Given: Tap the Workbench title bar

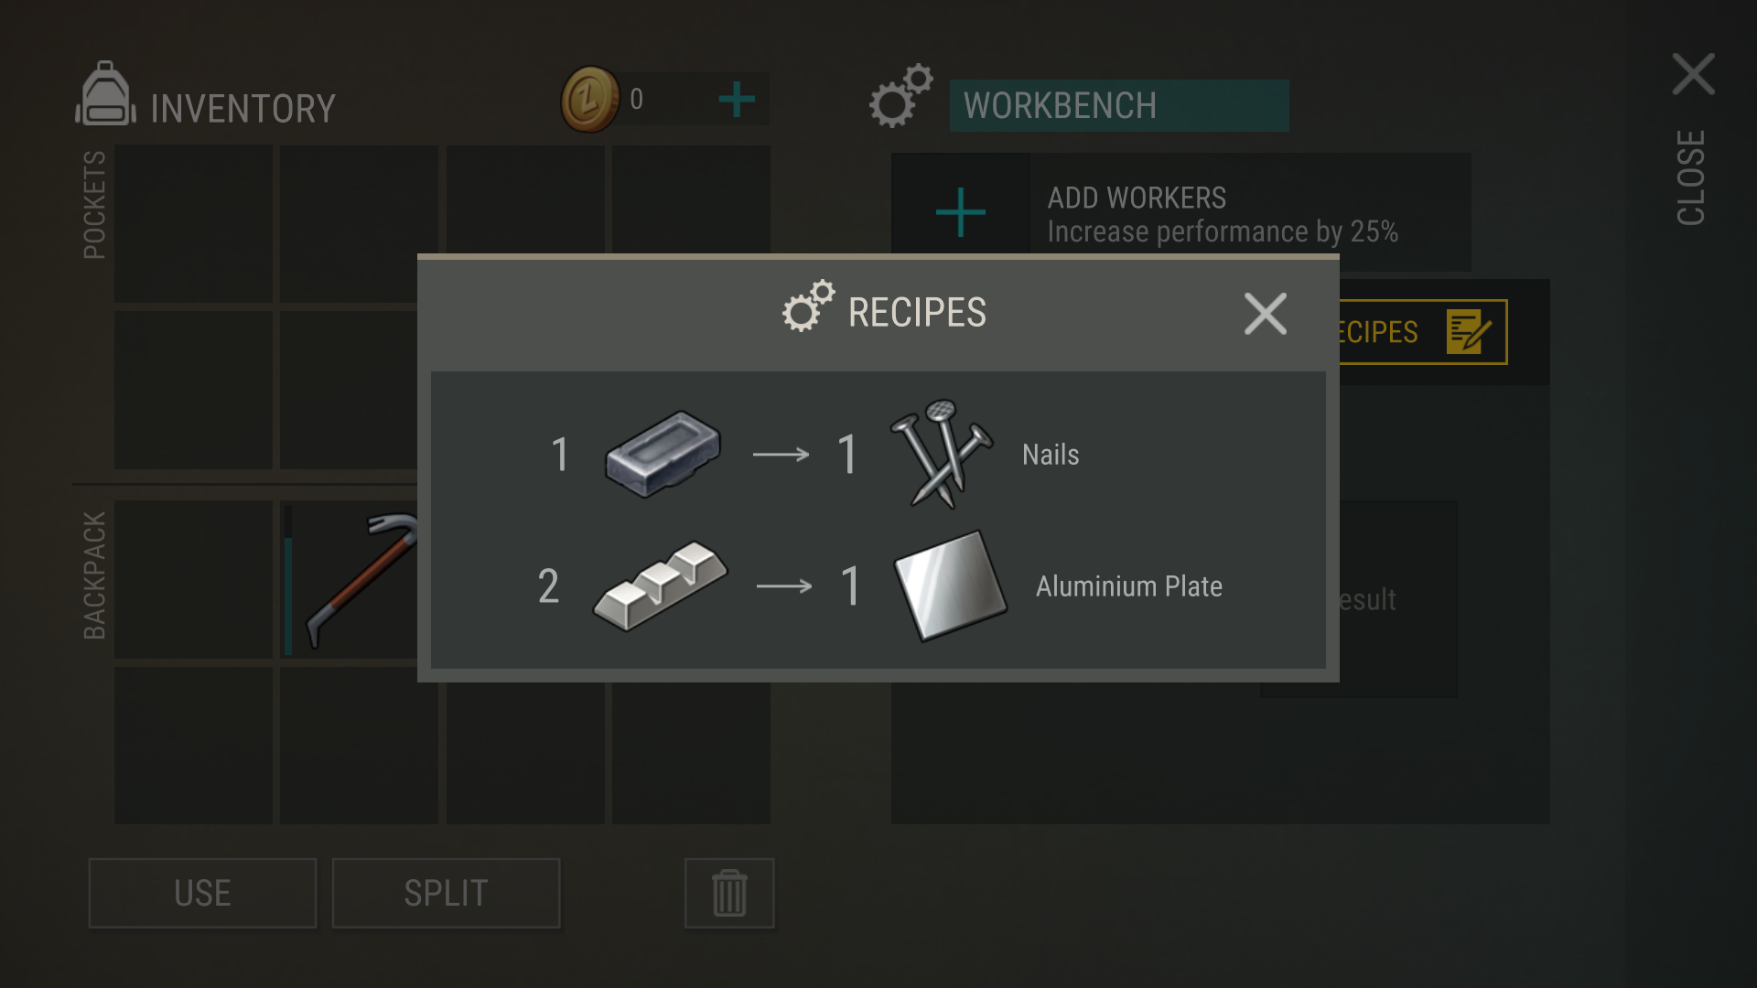Looking at the screenshot, I should point(1119,105).
